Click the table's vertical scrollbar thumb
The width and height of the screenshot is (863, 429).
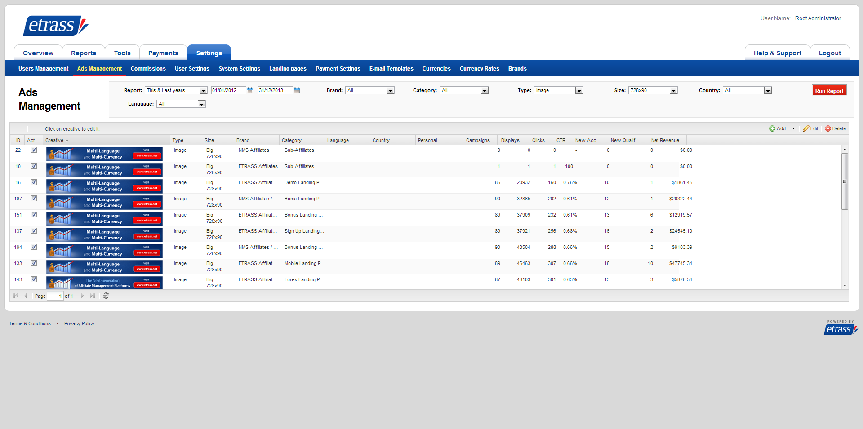pyautogui.click(x=845, y=181)
